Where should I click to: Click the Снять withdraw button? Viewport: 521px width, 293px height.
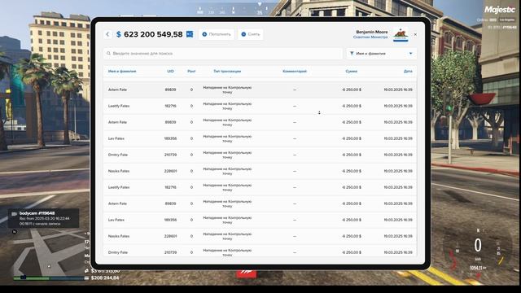point(251,34)
